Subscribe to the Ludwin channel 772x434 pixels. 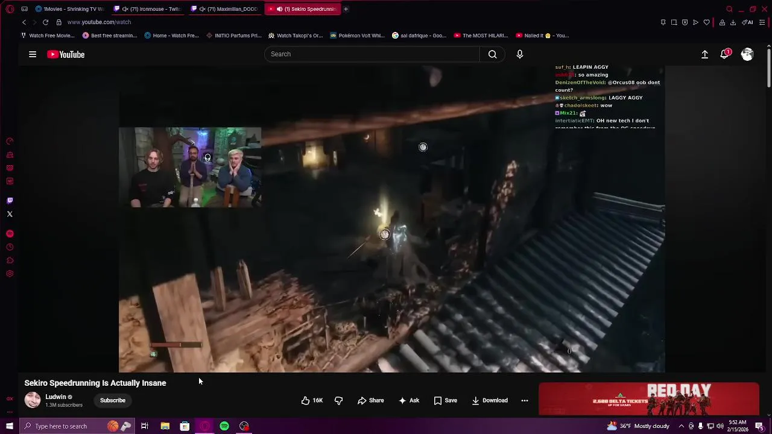[113, 400]
